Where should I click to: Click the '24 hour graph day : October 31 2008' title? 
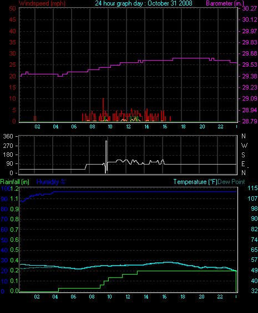pos(144,3)
